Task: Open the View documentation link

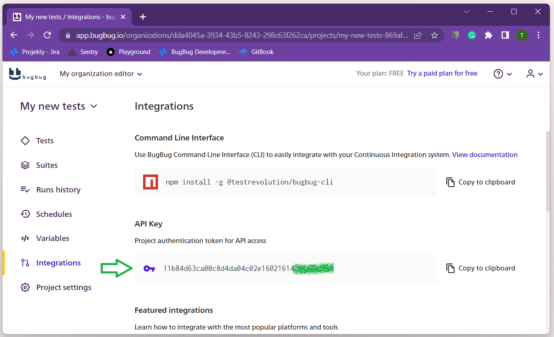Action: (x=485, y=155)
